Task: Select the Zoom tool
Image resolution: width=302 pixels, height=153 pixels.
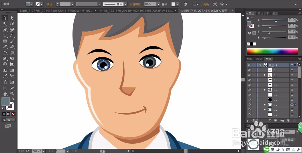Action: pos(12,93)
